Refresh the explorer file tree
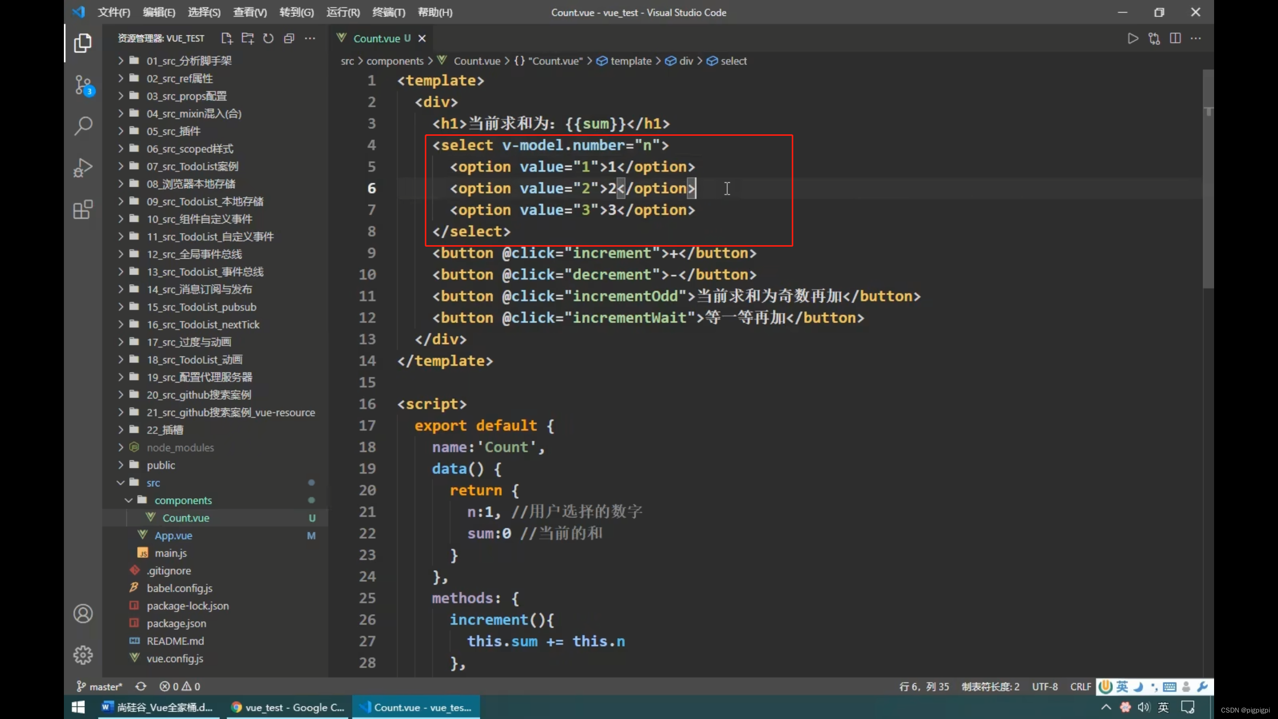Screen dimensions: 1278x719 tap(269, 38)
